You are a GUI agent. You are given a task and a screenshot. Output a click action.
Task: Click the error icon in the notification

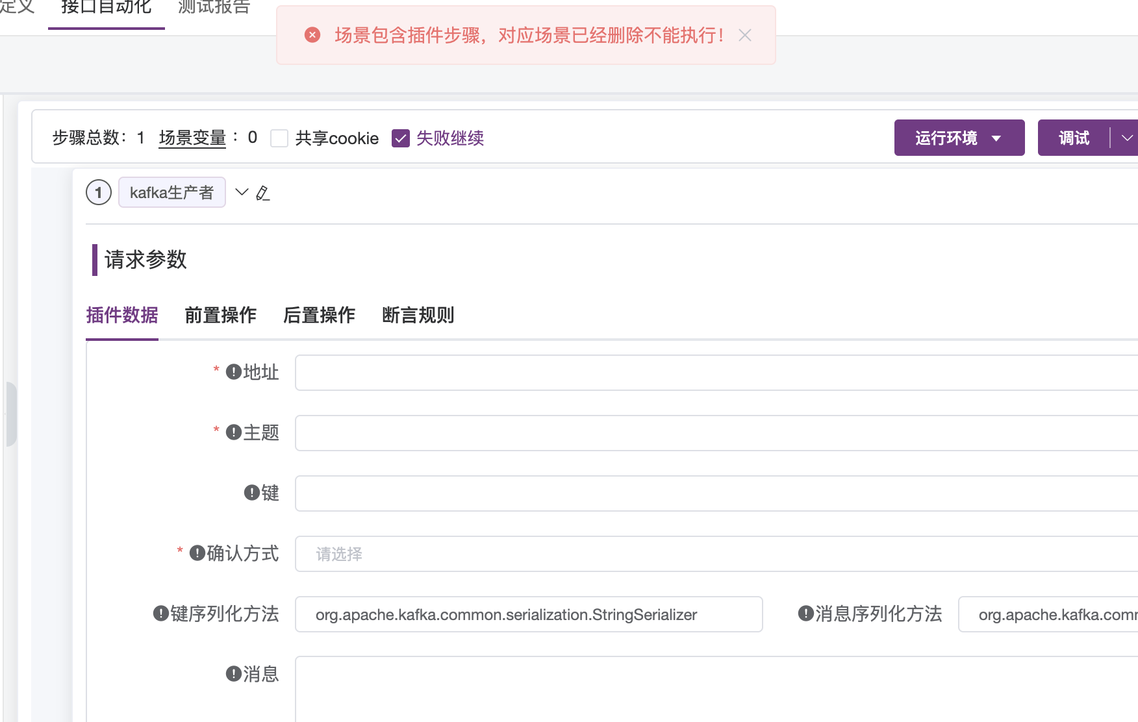click(x=312, y=35)
